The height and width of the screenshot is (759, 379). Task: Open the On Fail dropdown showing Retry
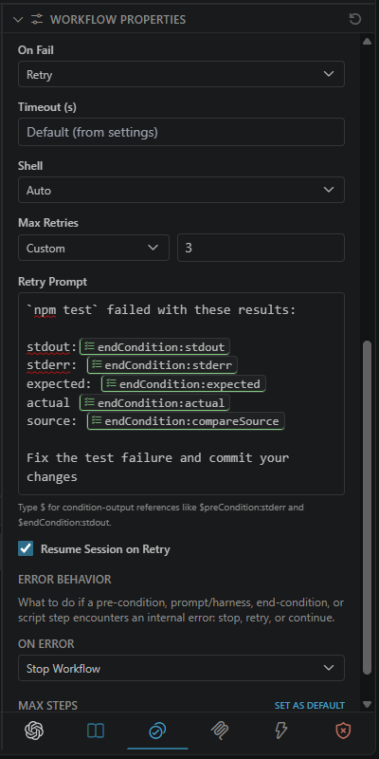[181, 74]
